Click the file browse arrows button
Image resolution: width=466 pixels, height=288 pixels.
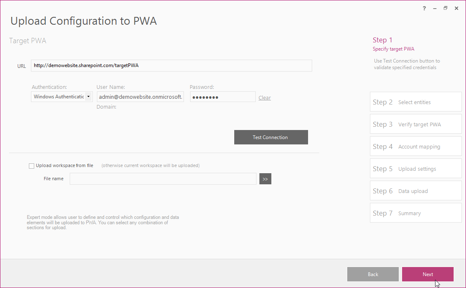(265, 179)
